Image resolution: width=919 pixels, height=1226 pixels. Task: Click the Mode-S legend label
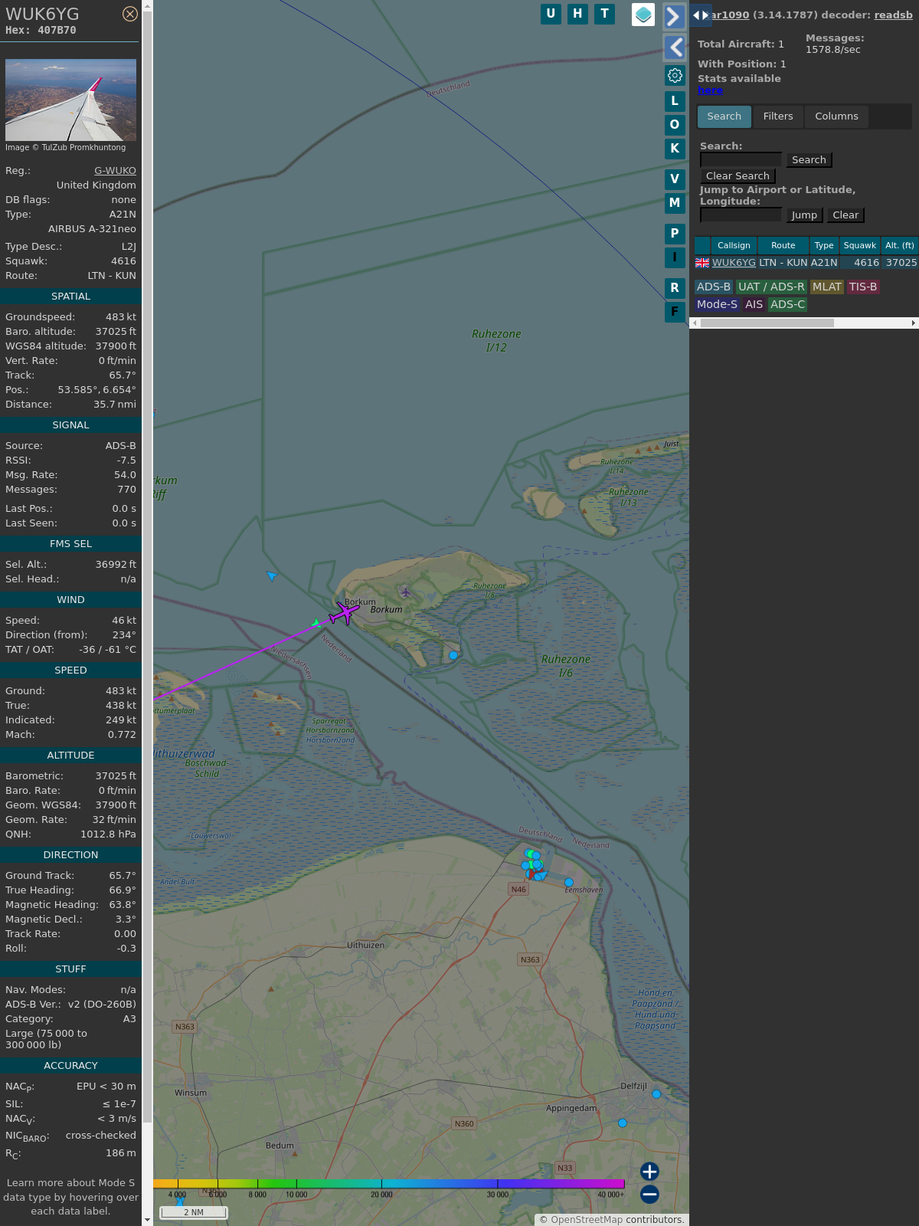click(x=717, y=304)
